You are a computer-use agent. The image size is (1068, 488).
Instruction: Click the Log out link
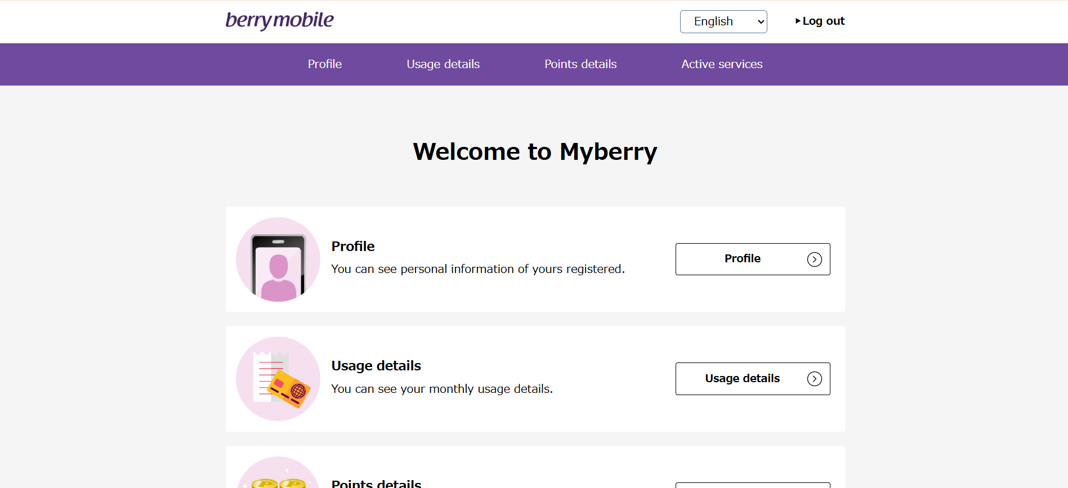[823, 21]
